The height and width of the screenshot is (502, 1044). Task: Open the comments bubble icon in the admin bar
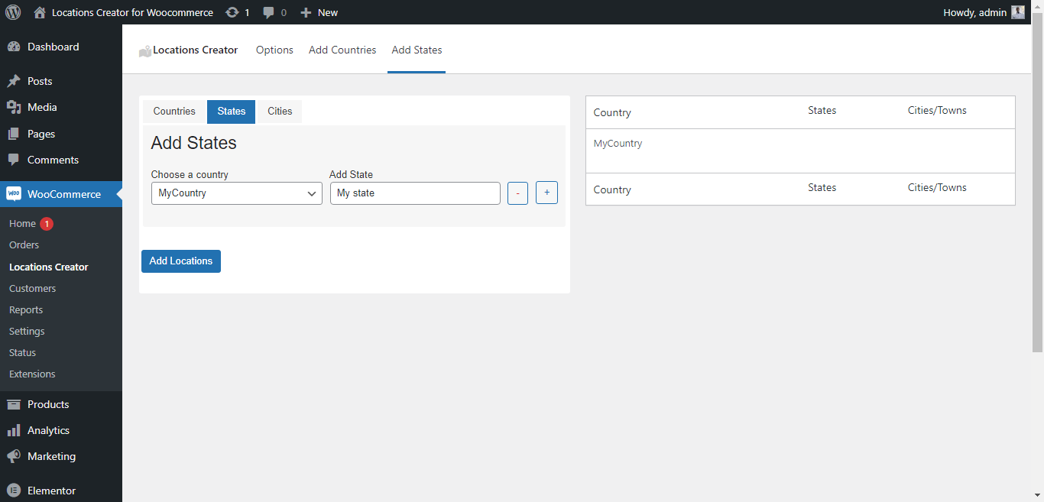[x=268, y=12]
